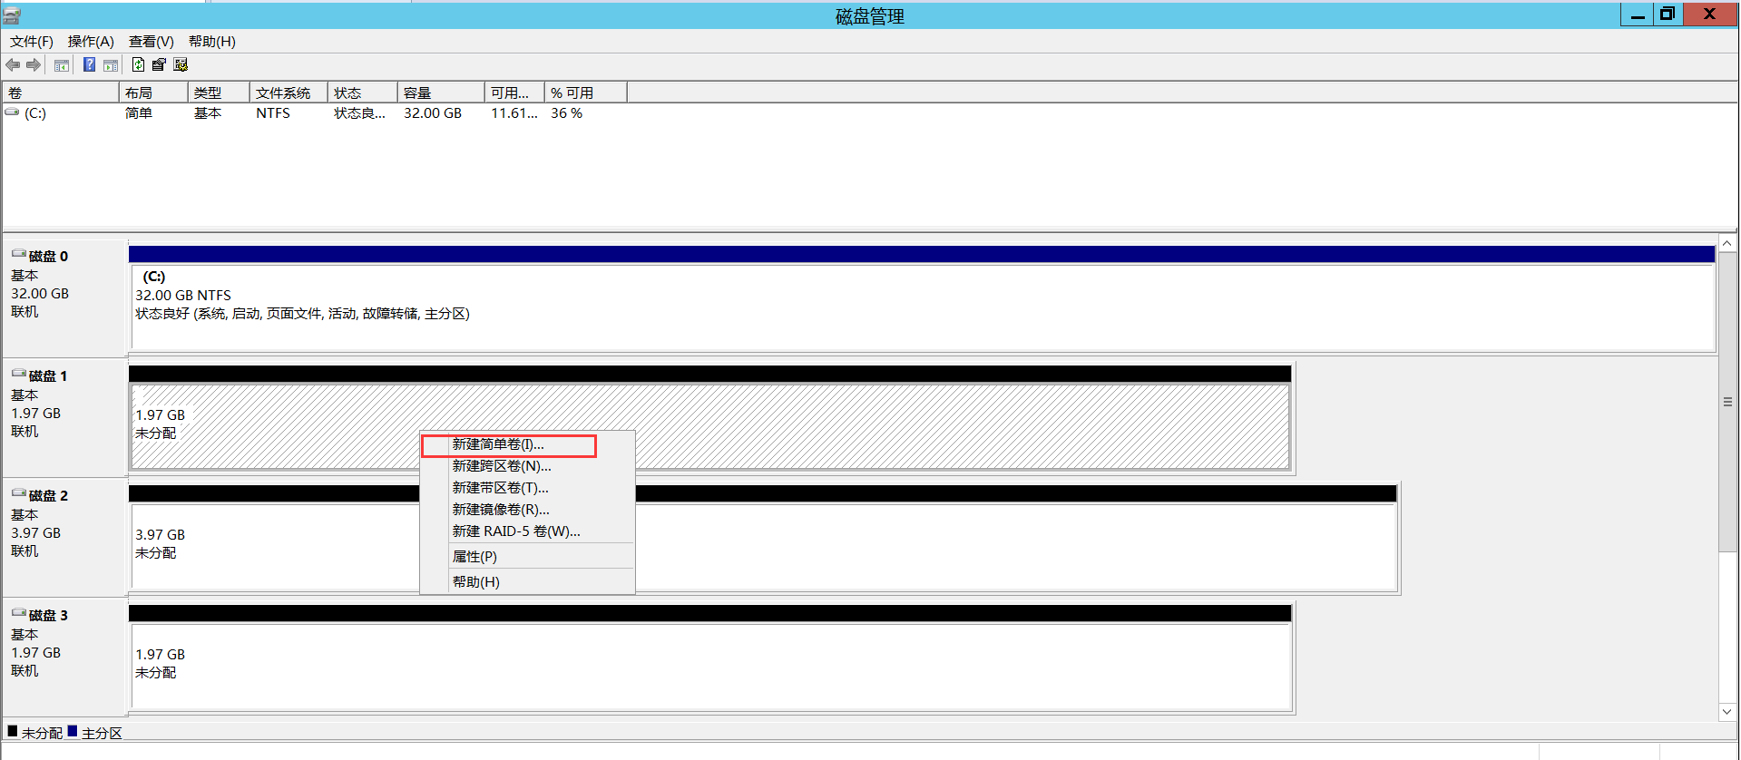Toggle the console tree pane icon

coord(62,64)
